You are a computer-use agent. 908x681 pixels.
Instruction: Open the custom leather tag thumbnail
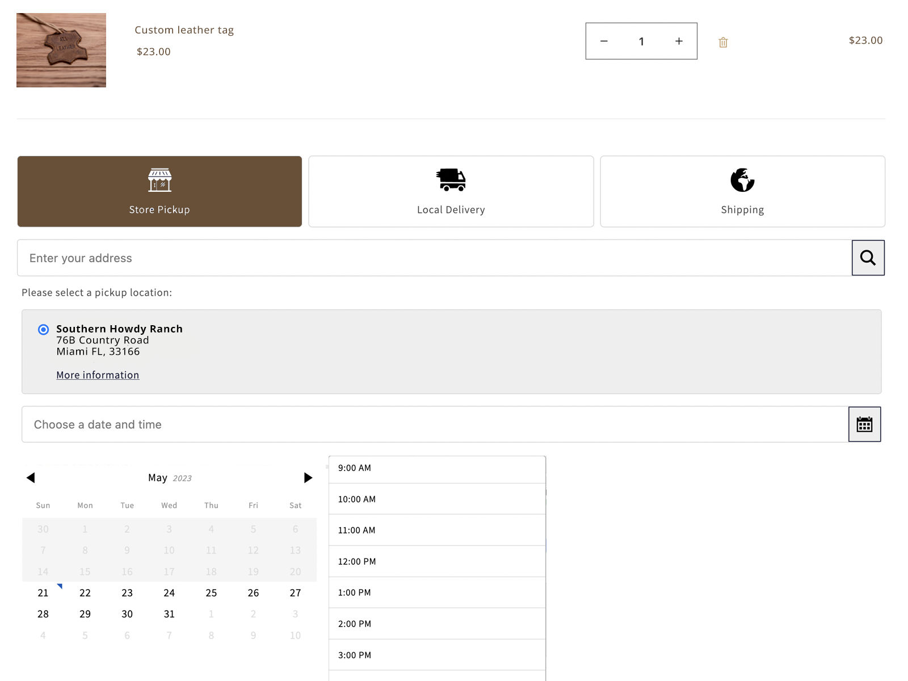61,51
